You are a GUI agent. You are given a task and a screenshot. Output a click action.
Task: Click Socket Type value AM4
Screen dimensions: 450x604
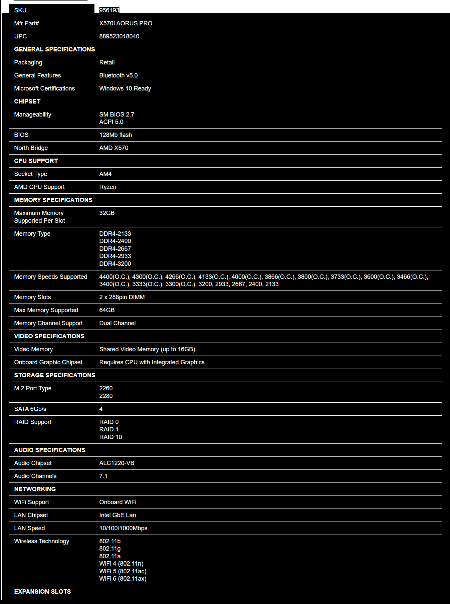(x=105, y=174)
